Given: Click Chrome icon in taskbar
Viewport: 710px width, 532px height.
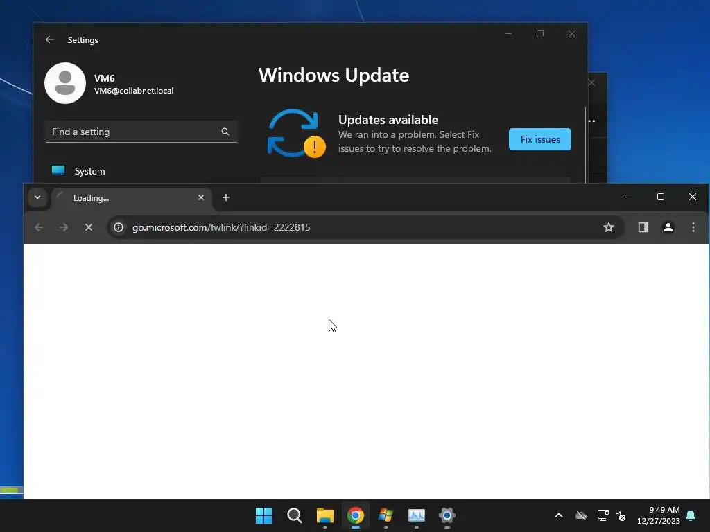Looking at the screenshot, I should 356,515.
